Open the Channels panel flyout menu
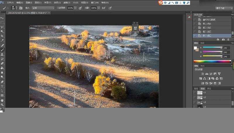This screenshot has height=133, width=234. tap(232, 88)
